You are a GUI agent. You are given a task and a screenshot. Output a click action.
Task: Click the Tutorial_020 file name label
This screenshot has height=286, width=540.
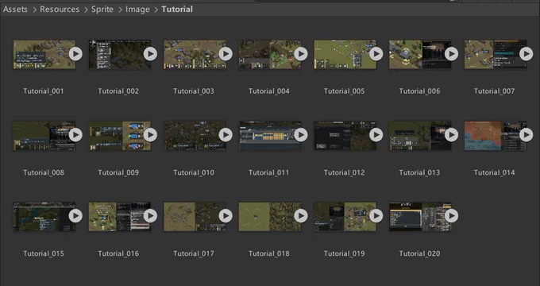tap(419, 253)
